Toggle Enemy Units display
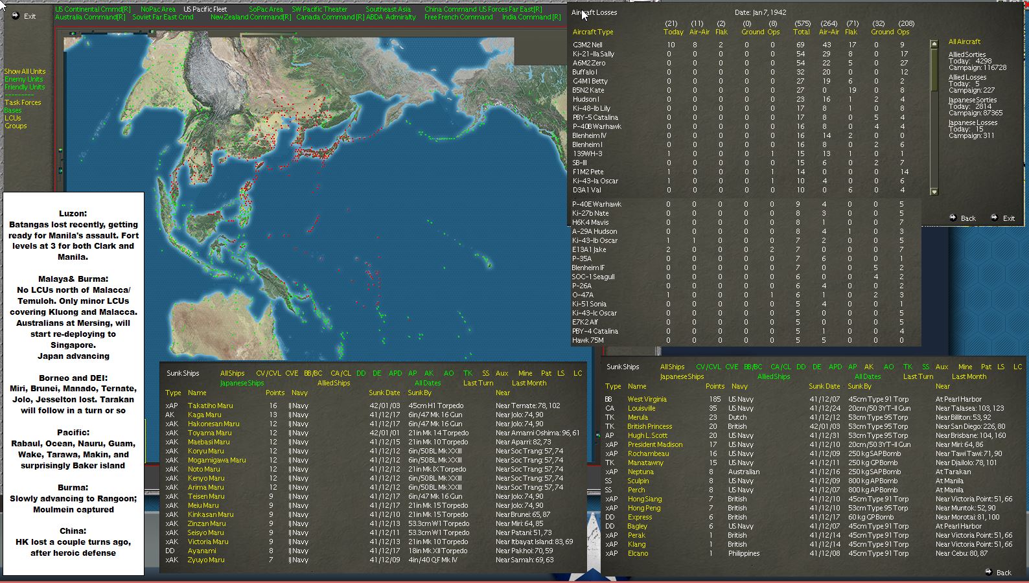Image resolution: width=1029 pixels, height=583 pixels. tap(23, 79)
